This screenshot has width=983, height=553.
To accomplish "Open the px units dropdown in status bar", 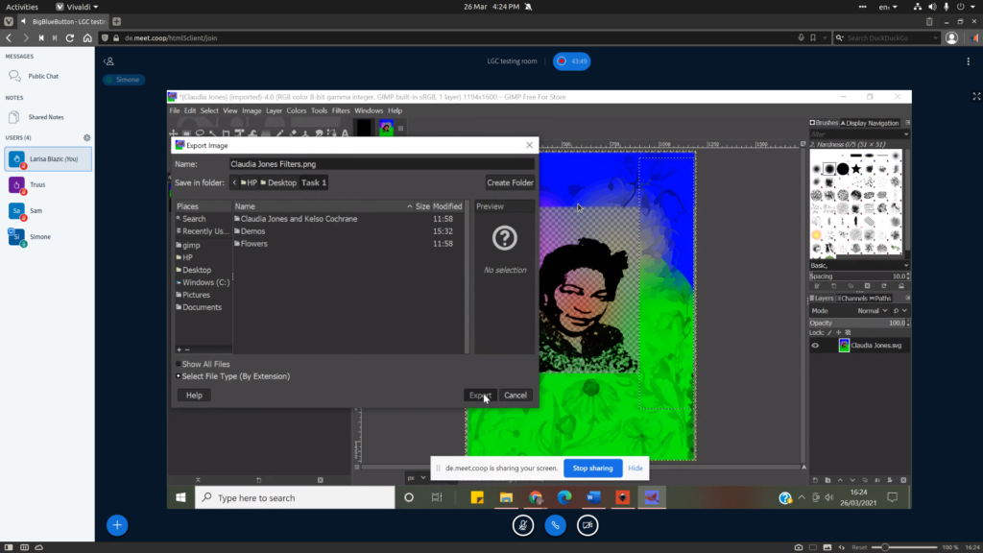I will click(x=417, y=478).
